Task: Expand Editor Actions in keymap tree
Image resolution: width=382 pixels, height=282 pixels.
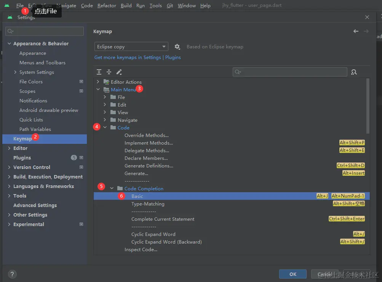Action: [x=98, y=82]
